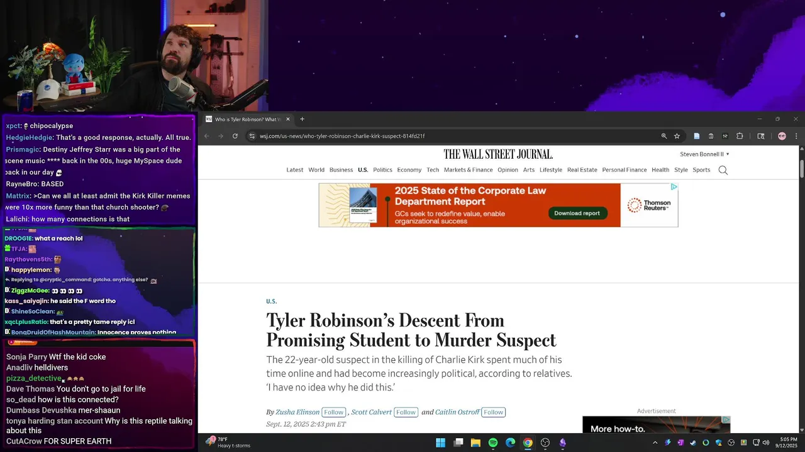Open Chrome extensions puzzle icon
Screen dimensions: 805x452
[740, 136]
